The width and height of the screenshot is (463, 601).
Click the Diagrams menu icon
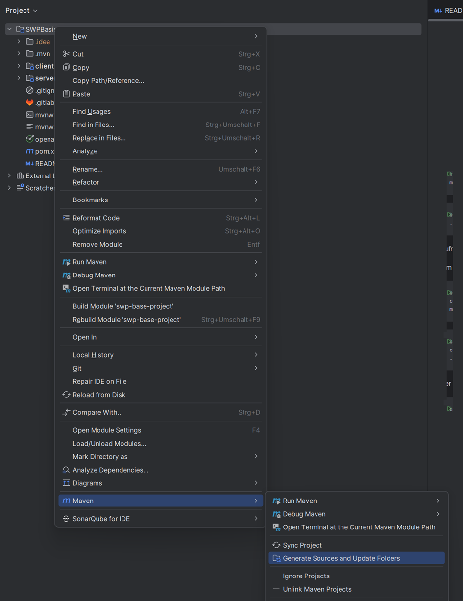click(66, 483)
